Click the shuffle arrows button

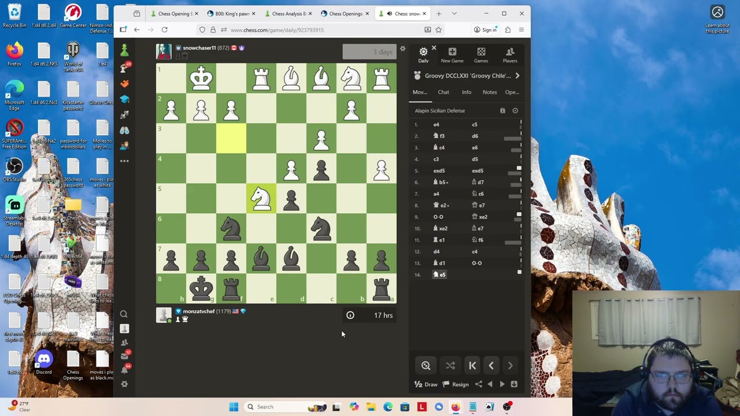click(450, 365)
